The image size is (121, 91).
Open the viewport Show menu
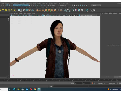[x=25, y=14]
